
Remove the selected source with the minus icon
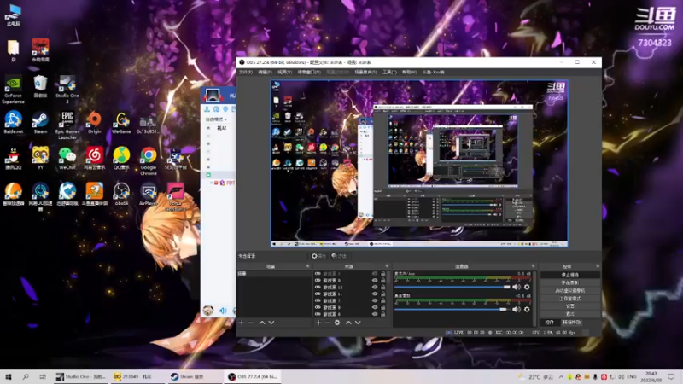pos(328,323)
